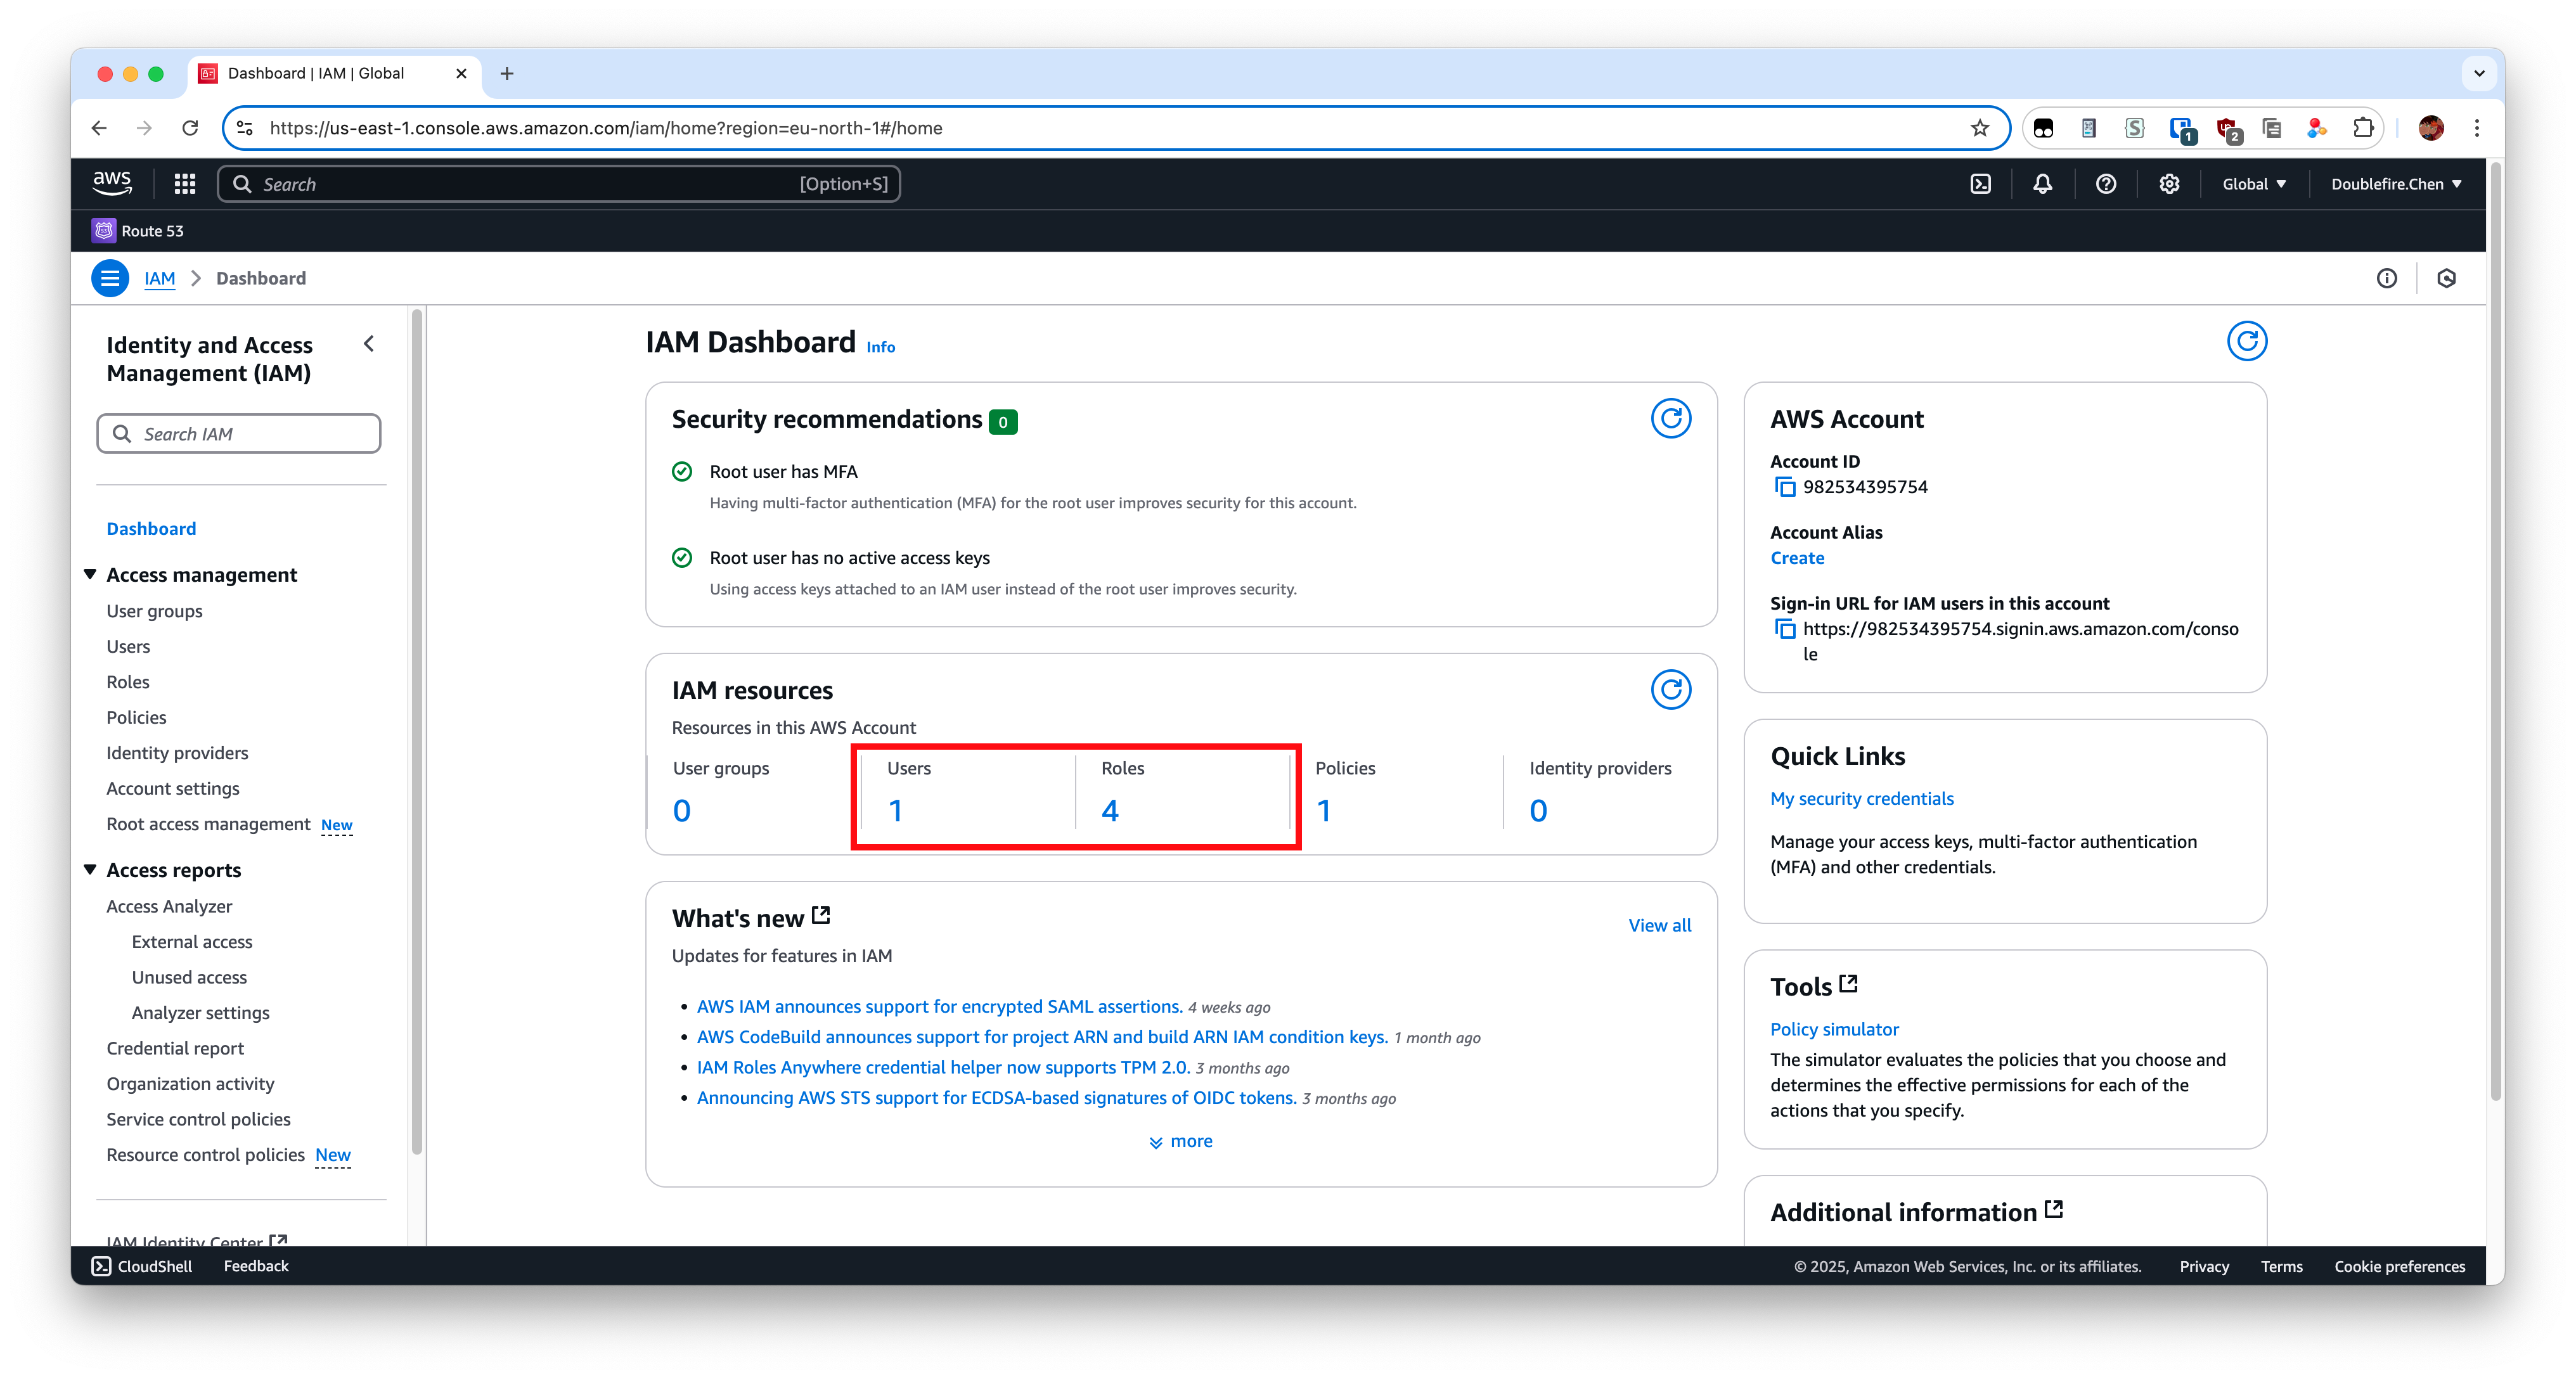Open Identity providers in side navigation
2576x1379 pixels.
pyautogui.click(x=177, y=753)
